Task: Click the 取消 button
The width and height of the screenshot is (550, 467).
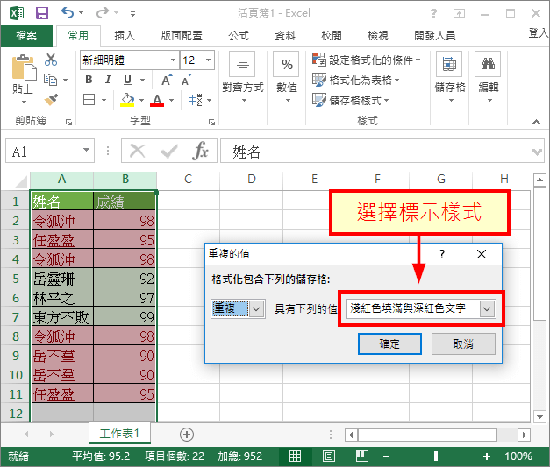Action: (x=462, y=344)
